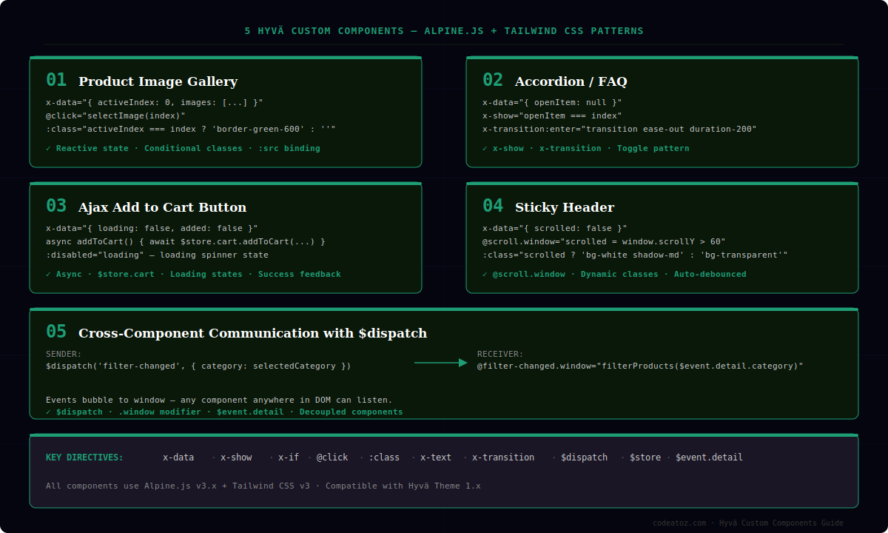Click "x-transition" in the Key Directives row
The image size is (888, 533).
503,457
